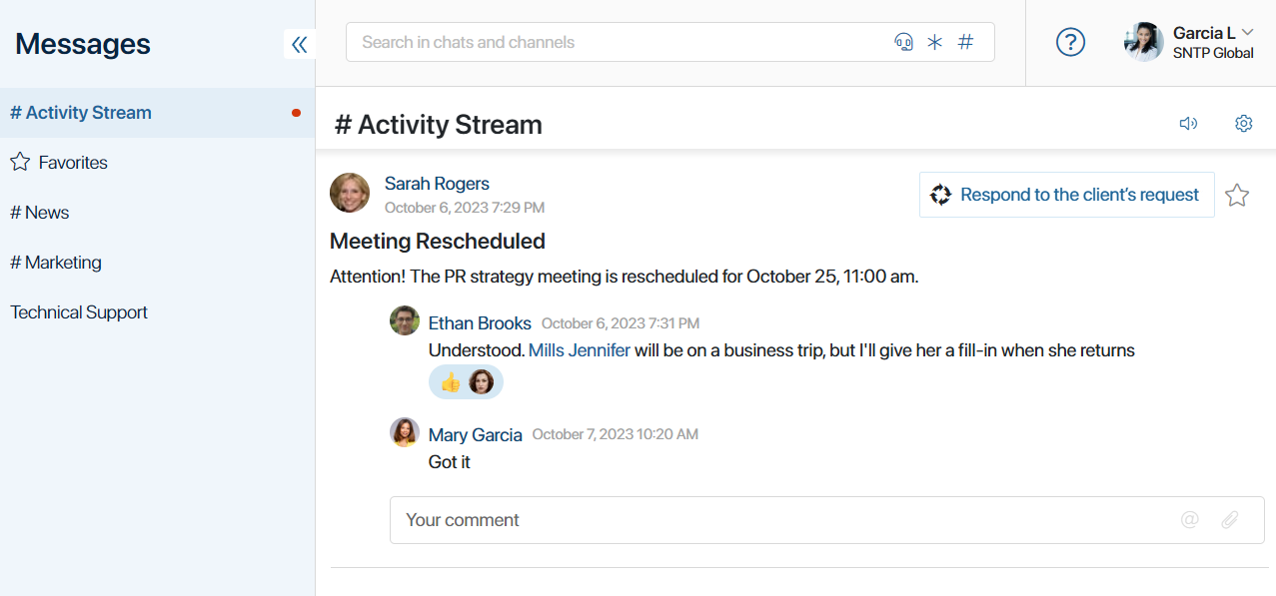Click the asterisk icon in search bar
This screenshot has height=596, width=1276.
click(935, 42)
